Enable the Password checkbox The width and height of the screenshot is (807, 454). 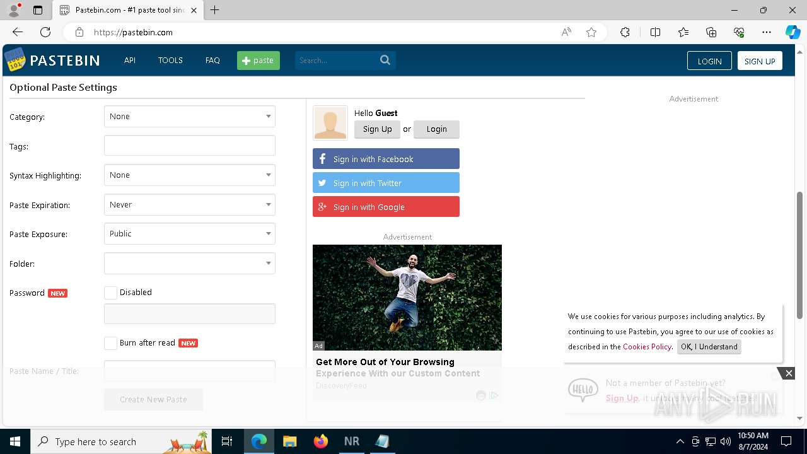[x=110, y=293]
